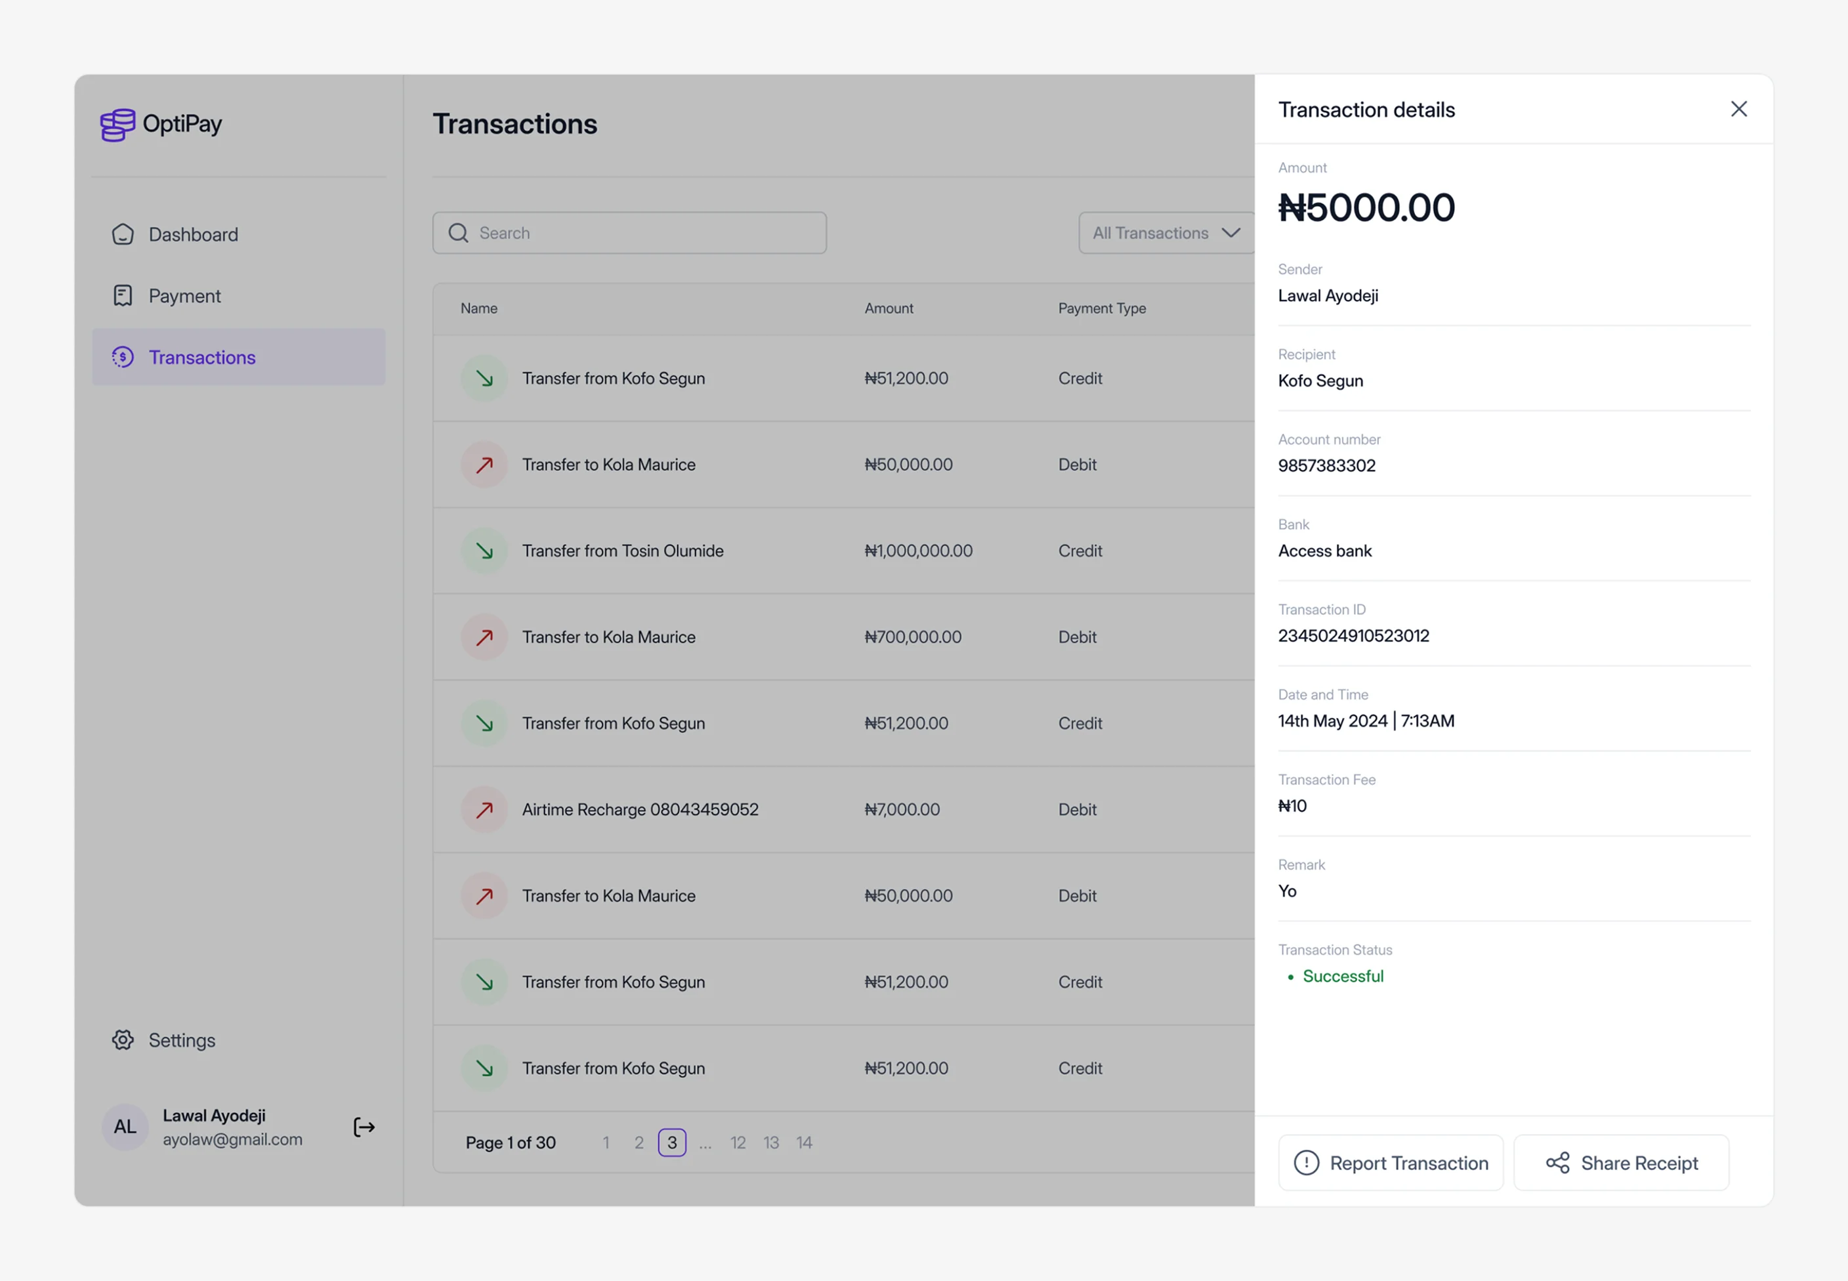Click ayolaw@gmail.com in the sidebar
The width and height of the screenshot is (1848, 1281).
[x=233, y=1139]
